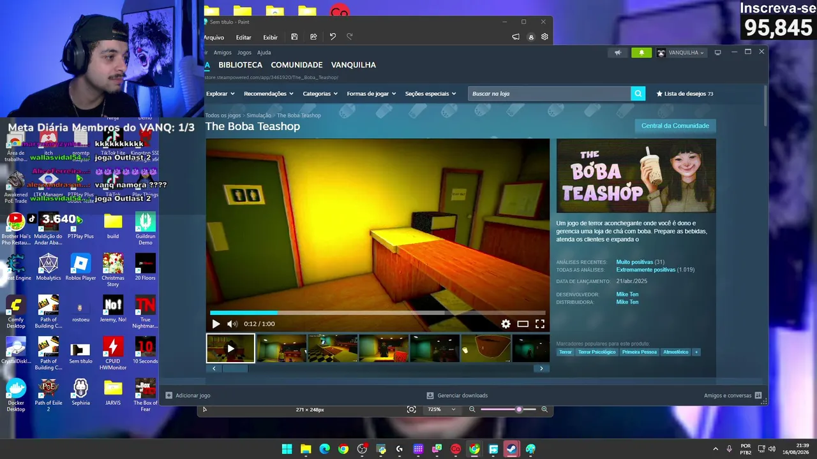Open the Steam announcements megaphone

pyautogui.click(x=618, y=53)
